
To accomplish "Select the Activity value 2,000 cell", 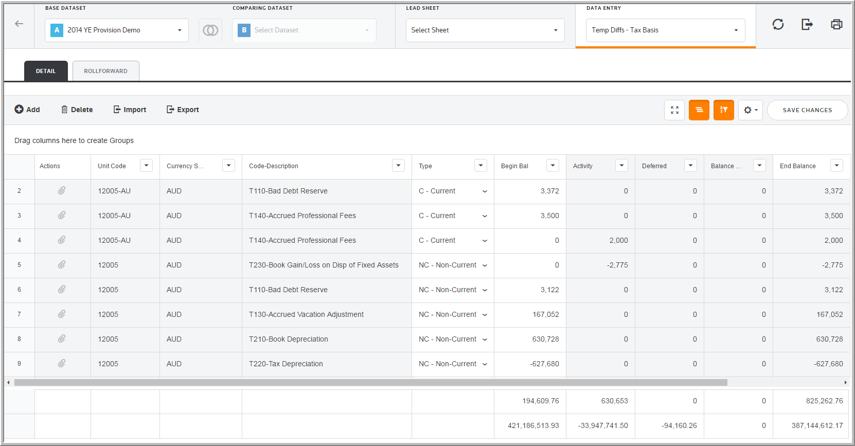I will pyautogui.click(x=600, y=240).
